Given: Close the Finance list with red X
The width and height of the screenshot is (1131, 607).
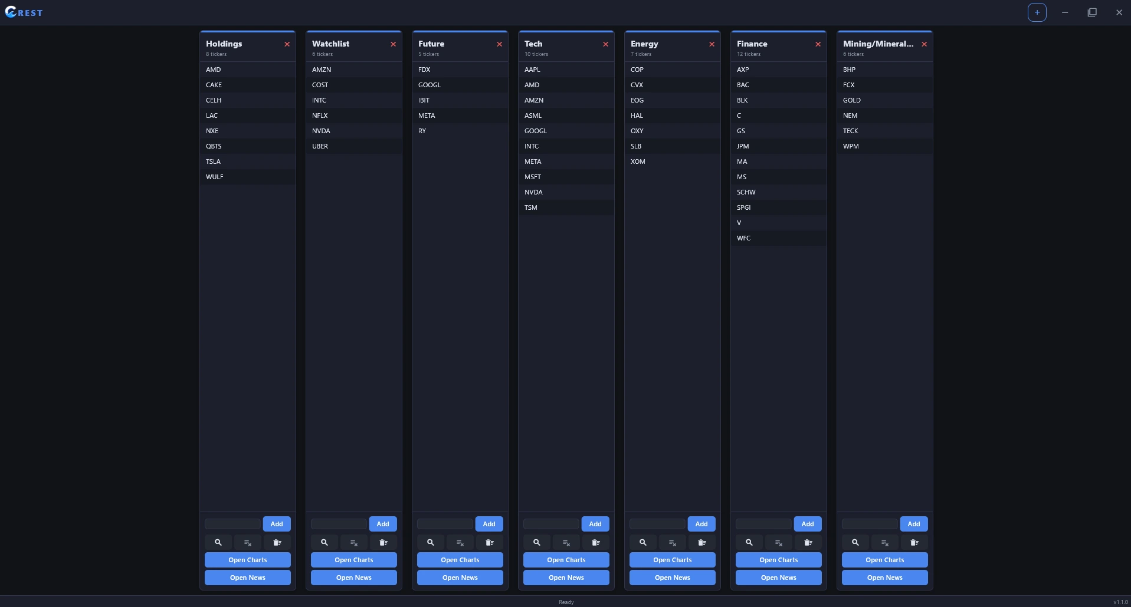Looking at the screenshot, I should [818, 44].
